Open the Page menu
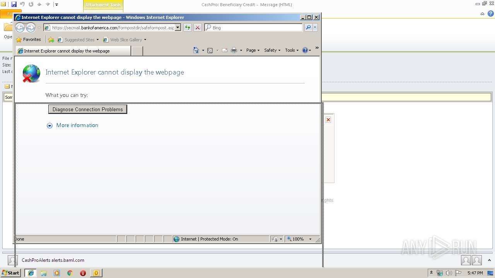Image resolution: width=495 pixels, height=278 pixels. [x=253, y=50]
